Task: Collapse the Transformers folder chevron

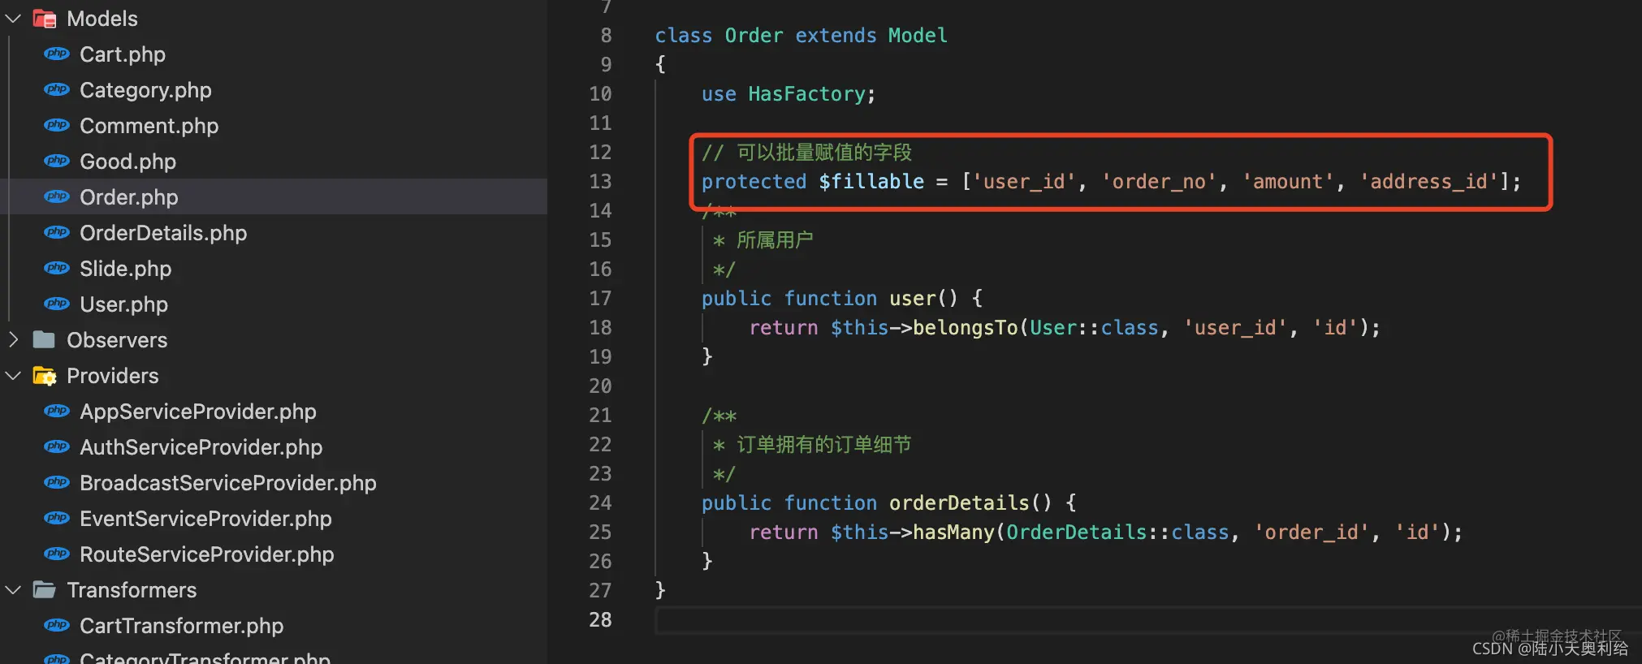Action: coord(13,590)
